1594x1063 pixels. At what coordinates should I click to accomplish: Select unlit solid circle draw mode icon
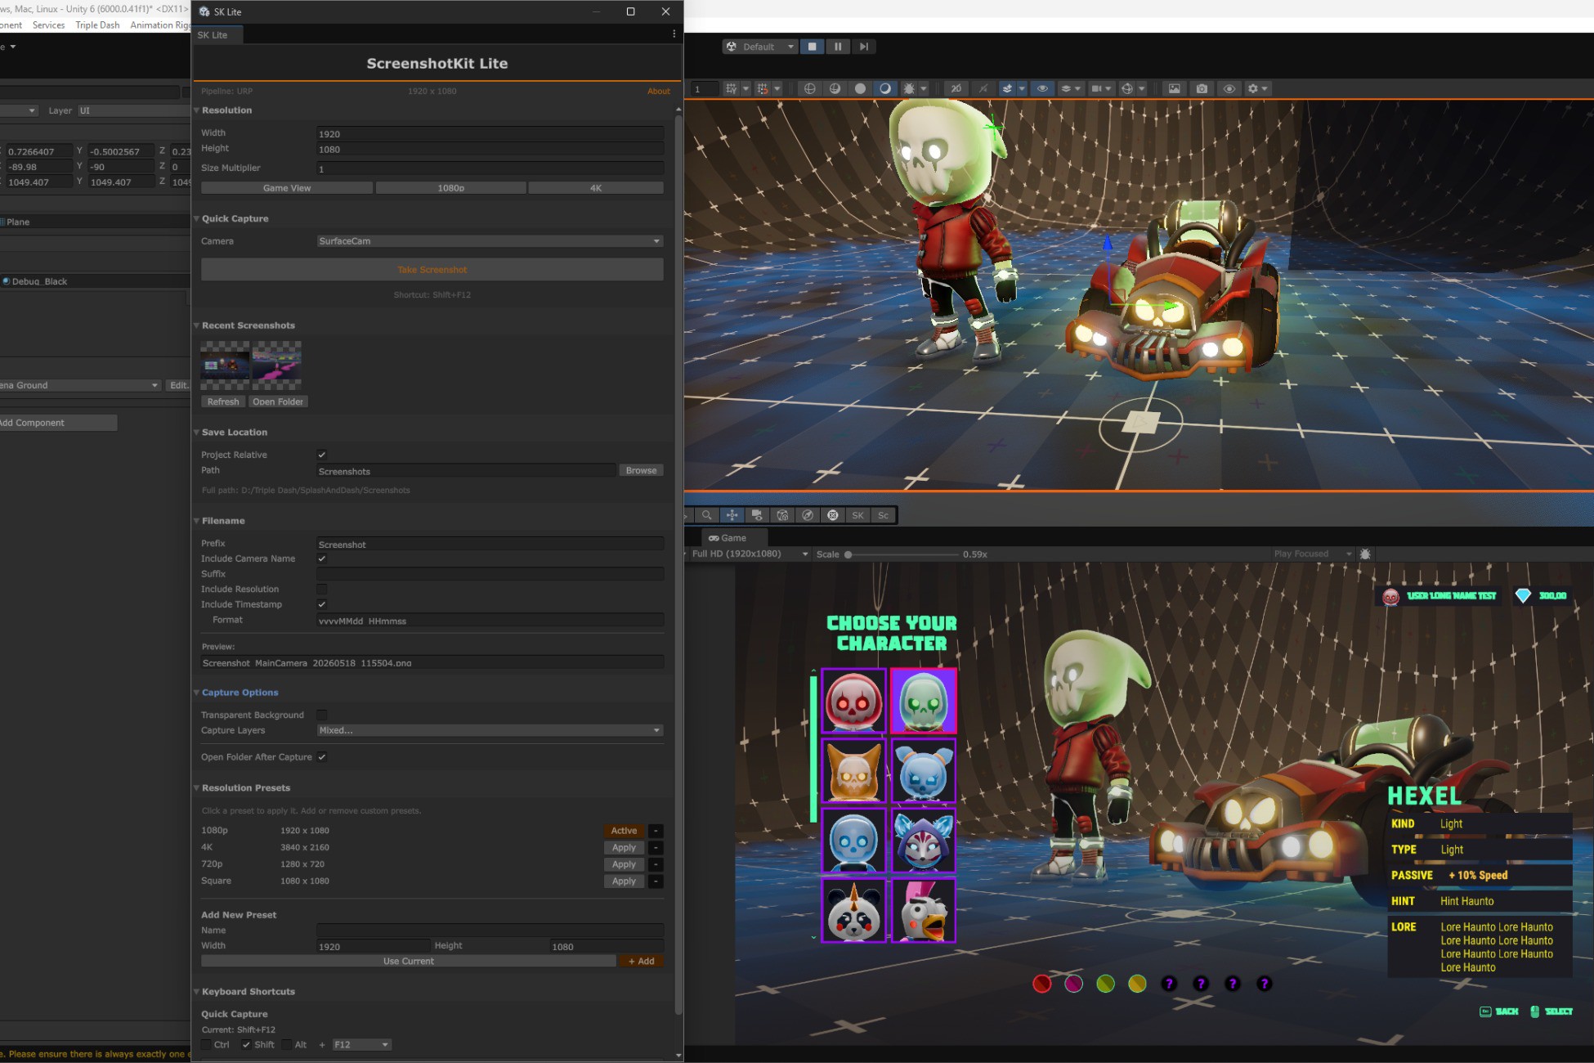pyautogui.click(x=860, y=88)
